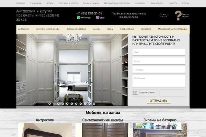Open Дизайнерам и партнерам page
This screenshot has width=206, height=137.
pyautogui.click(x=117, y=3)
